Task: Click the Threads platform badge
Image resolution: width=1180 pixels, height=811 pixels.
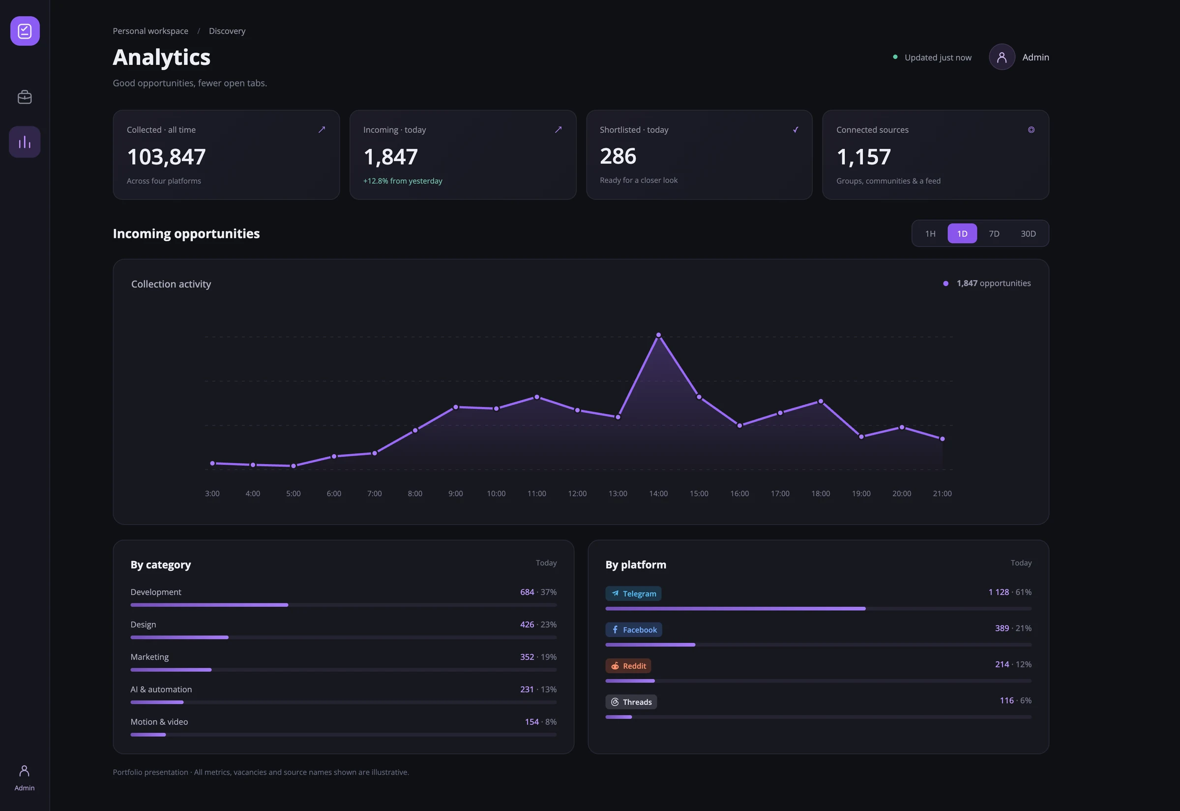Action: [x=631, y=702]
